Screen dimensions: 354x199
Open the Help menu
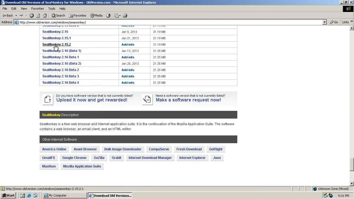click(x=63, y=9)
